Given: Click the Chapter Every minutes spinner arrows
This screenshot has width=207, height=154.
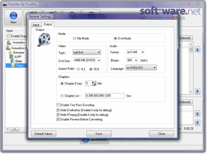Looking at the screenshot, I should tap(94, 83).
